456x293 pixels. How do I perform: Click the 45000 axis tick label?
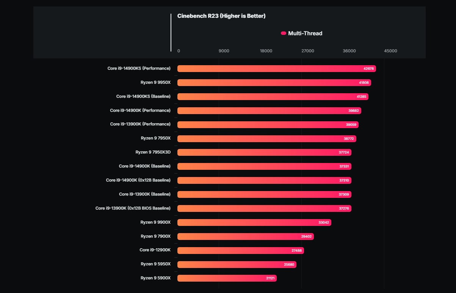(391, 51)
